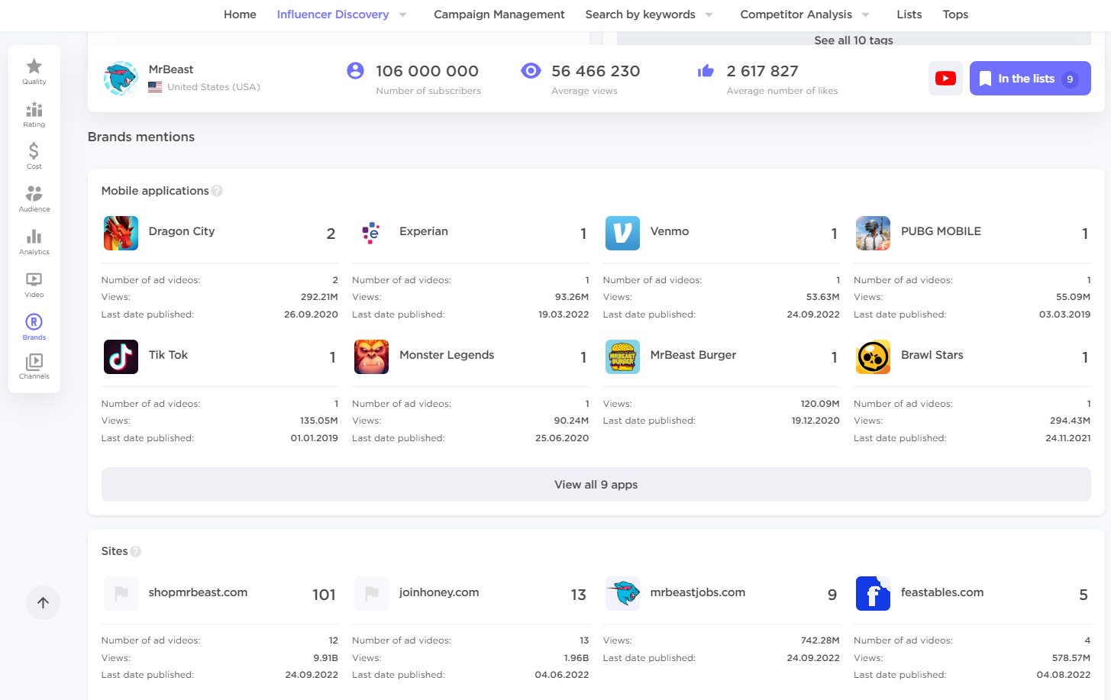
Task: Click the YouTube channel icon button
Action: pyautogui.click(x=945, y=79)
